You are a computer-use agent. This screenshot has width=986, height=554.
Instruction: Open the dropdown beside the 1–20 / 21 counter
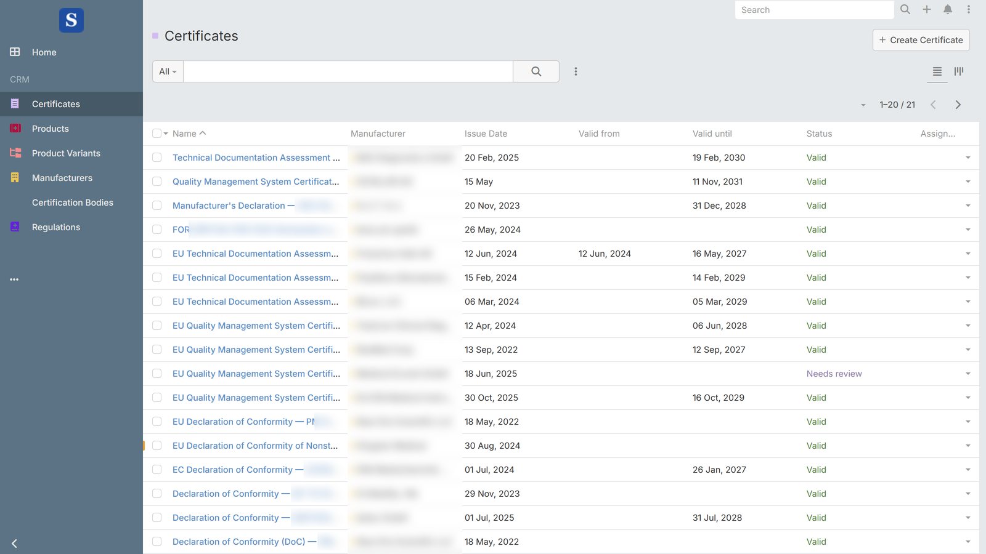863,105
